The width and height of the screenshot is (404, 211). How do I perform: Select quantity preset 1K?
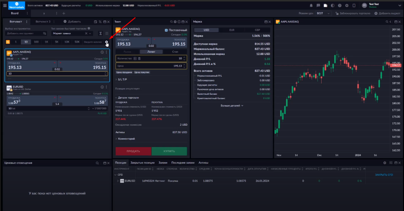(47, 42)
